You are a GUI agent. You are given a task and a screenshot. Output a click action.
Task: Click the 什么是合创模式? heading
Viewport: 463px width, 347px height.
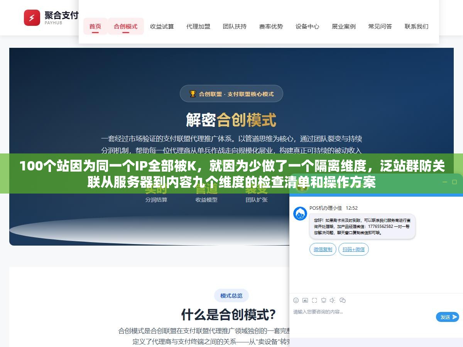228,315
